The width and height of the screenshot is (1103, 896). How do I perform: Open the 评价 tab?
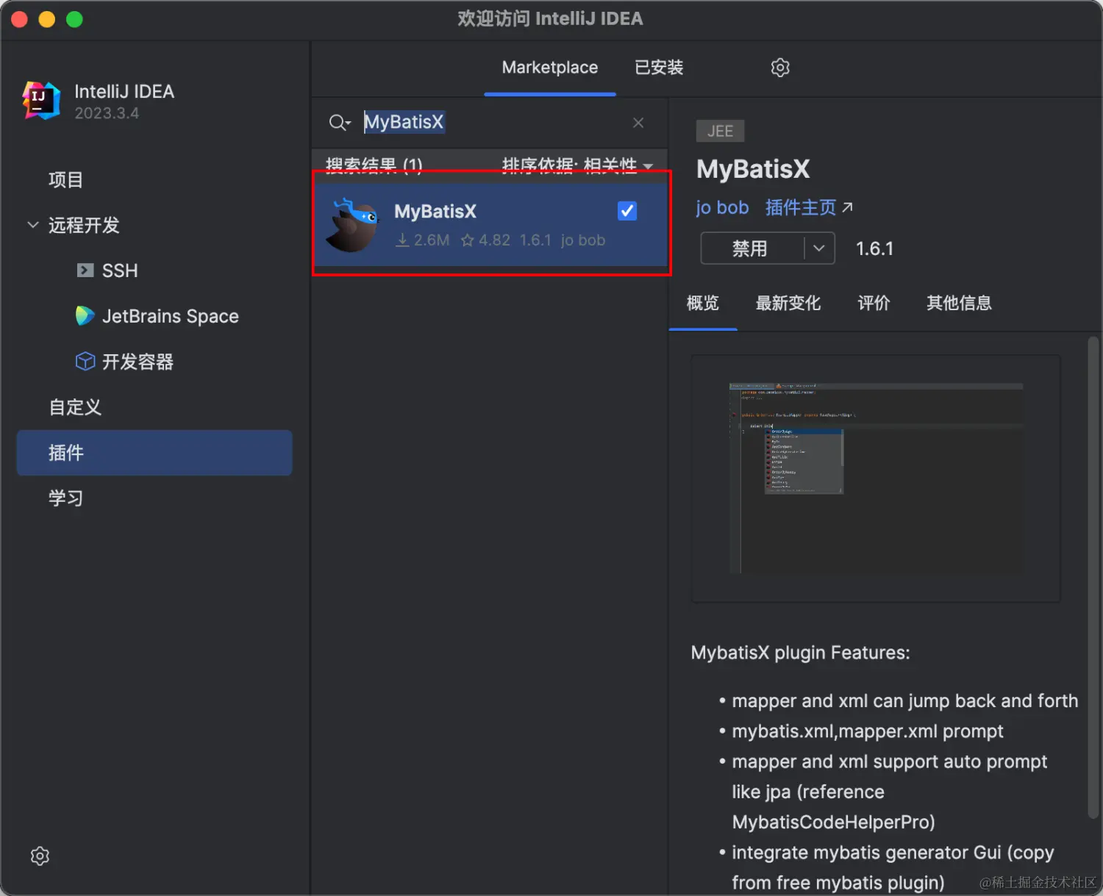click(x=874, y=303)
